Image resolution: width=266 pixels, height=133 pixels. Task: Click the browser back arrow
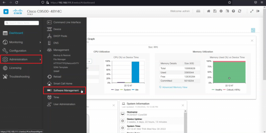pos(4,2)
